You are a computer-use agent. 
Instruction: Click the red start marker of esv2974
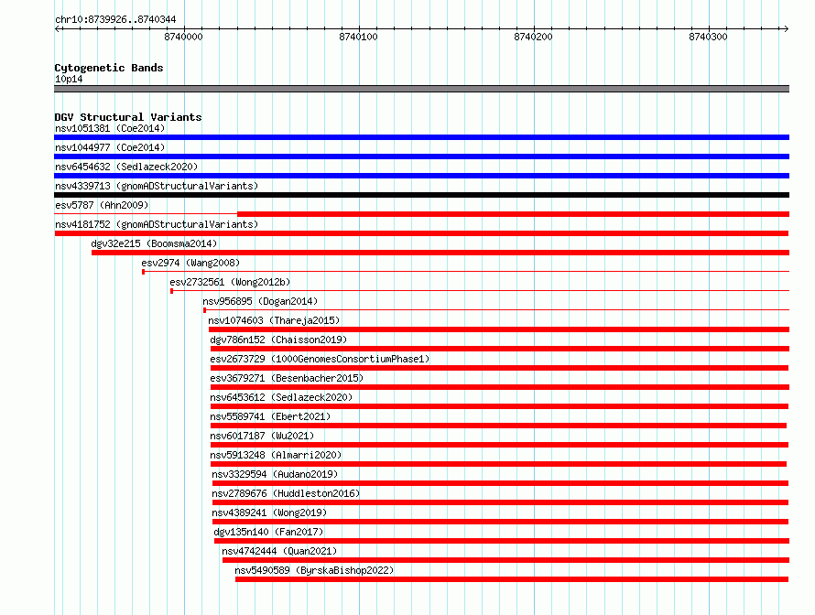click(143, 272)
